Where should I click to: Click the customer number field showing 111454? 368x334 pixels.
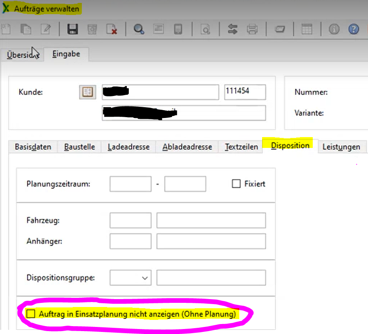pyautogui.click(x=245, y=92)
